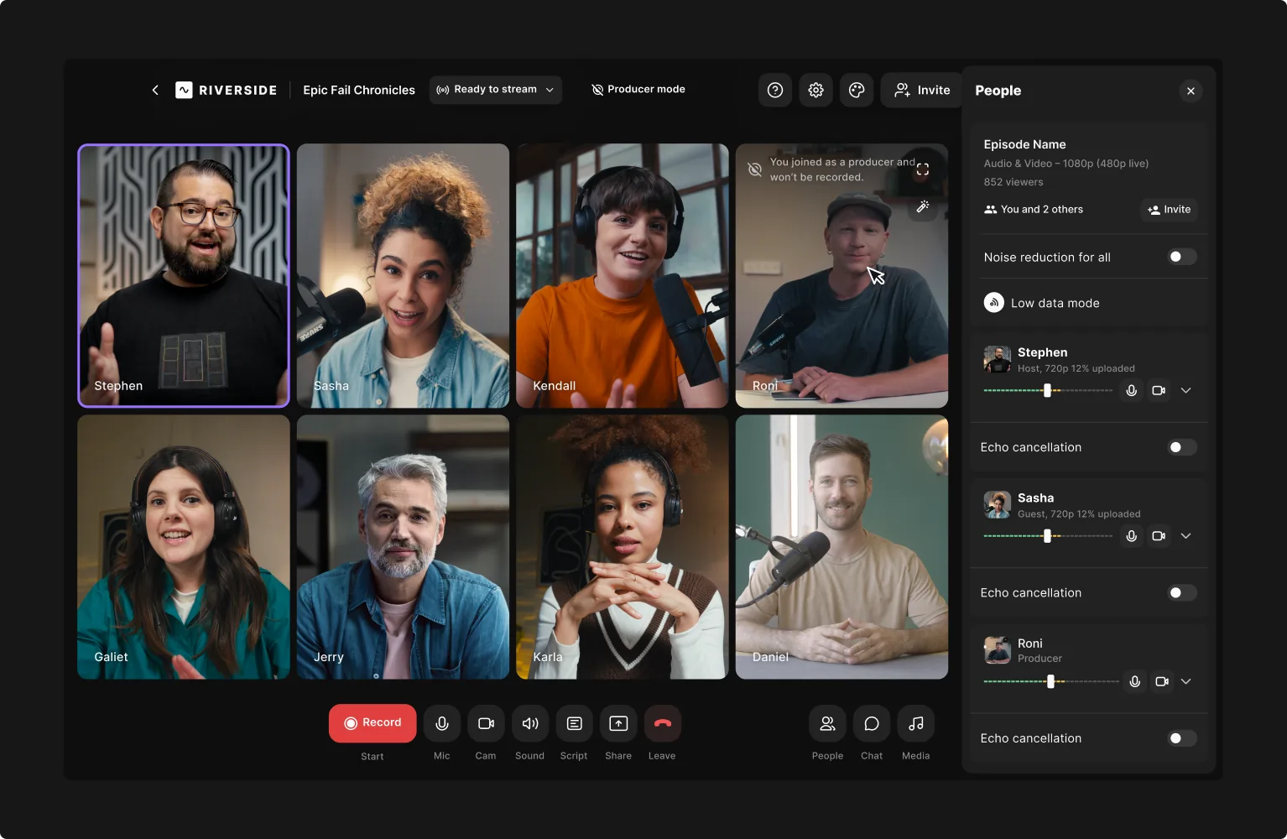Click the Epic Fail Chronicles title

[x=359, y=90]
